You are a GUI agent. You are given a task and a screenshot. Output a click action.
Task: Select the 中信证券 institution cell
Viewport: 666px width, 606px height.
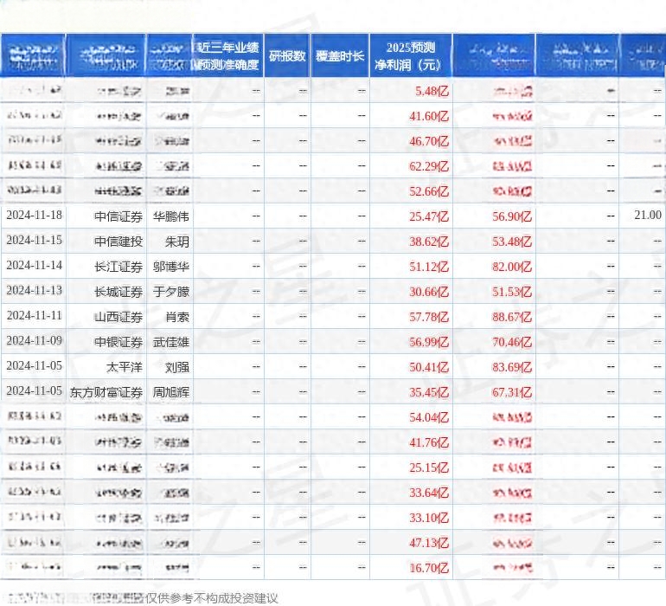(x=118, y=216)
